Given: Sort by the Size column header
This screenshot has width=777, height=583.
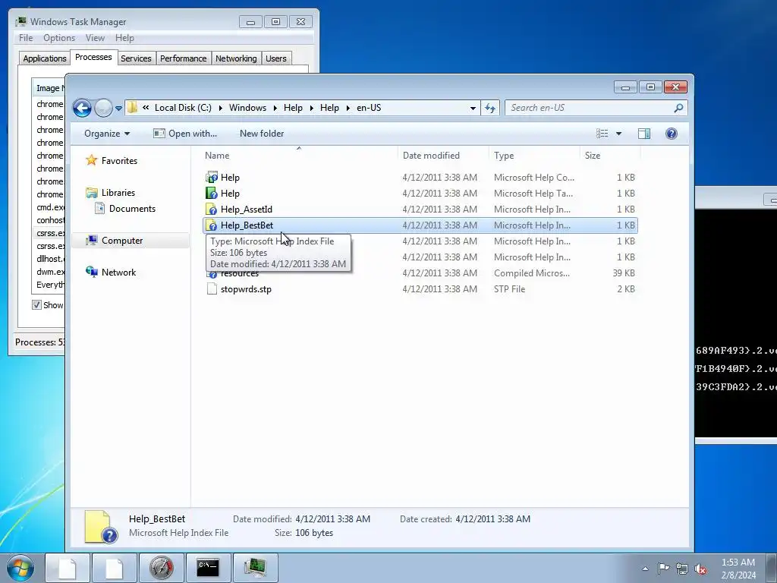Looking at the screenshot, I should tap(610, 156).
